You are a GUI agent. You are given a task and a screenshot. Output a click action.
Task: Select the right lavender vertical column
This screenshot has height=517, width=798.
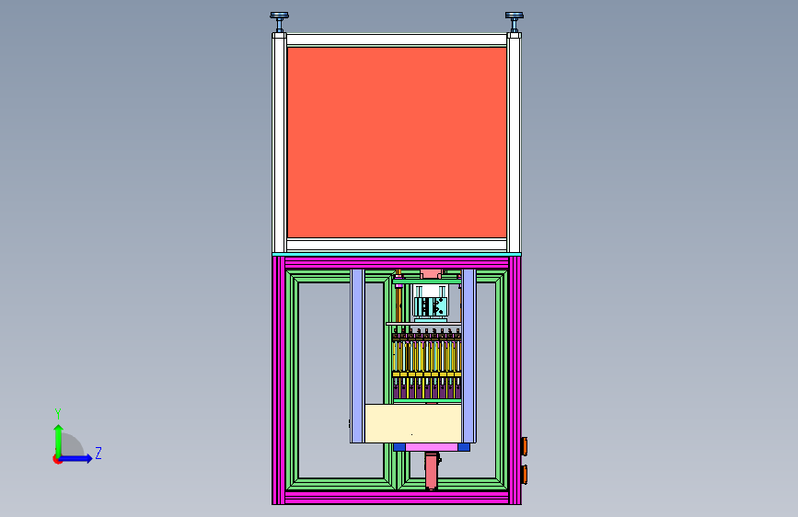(468, 356)
